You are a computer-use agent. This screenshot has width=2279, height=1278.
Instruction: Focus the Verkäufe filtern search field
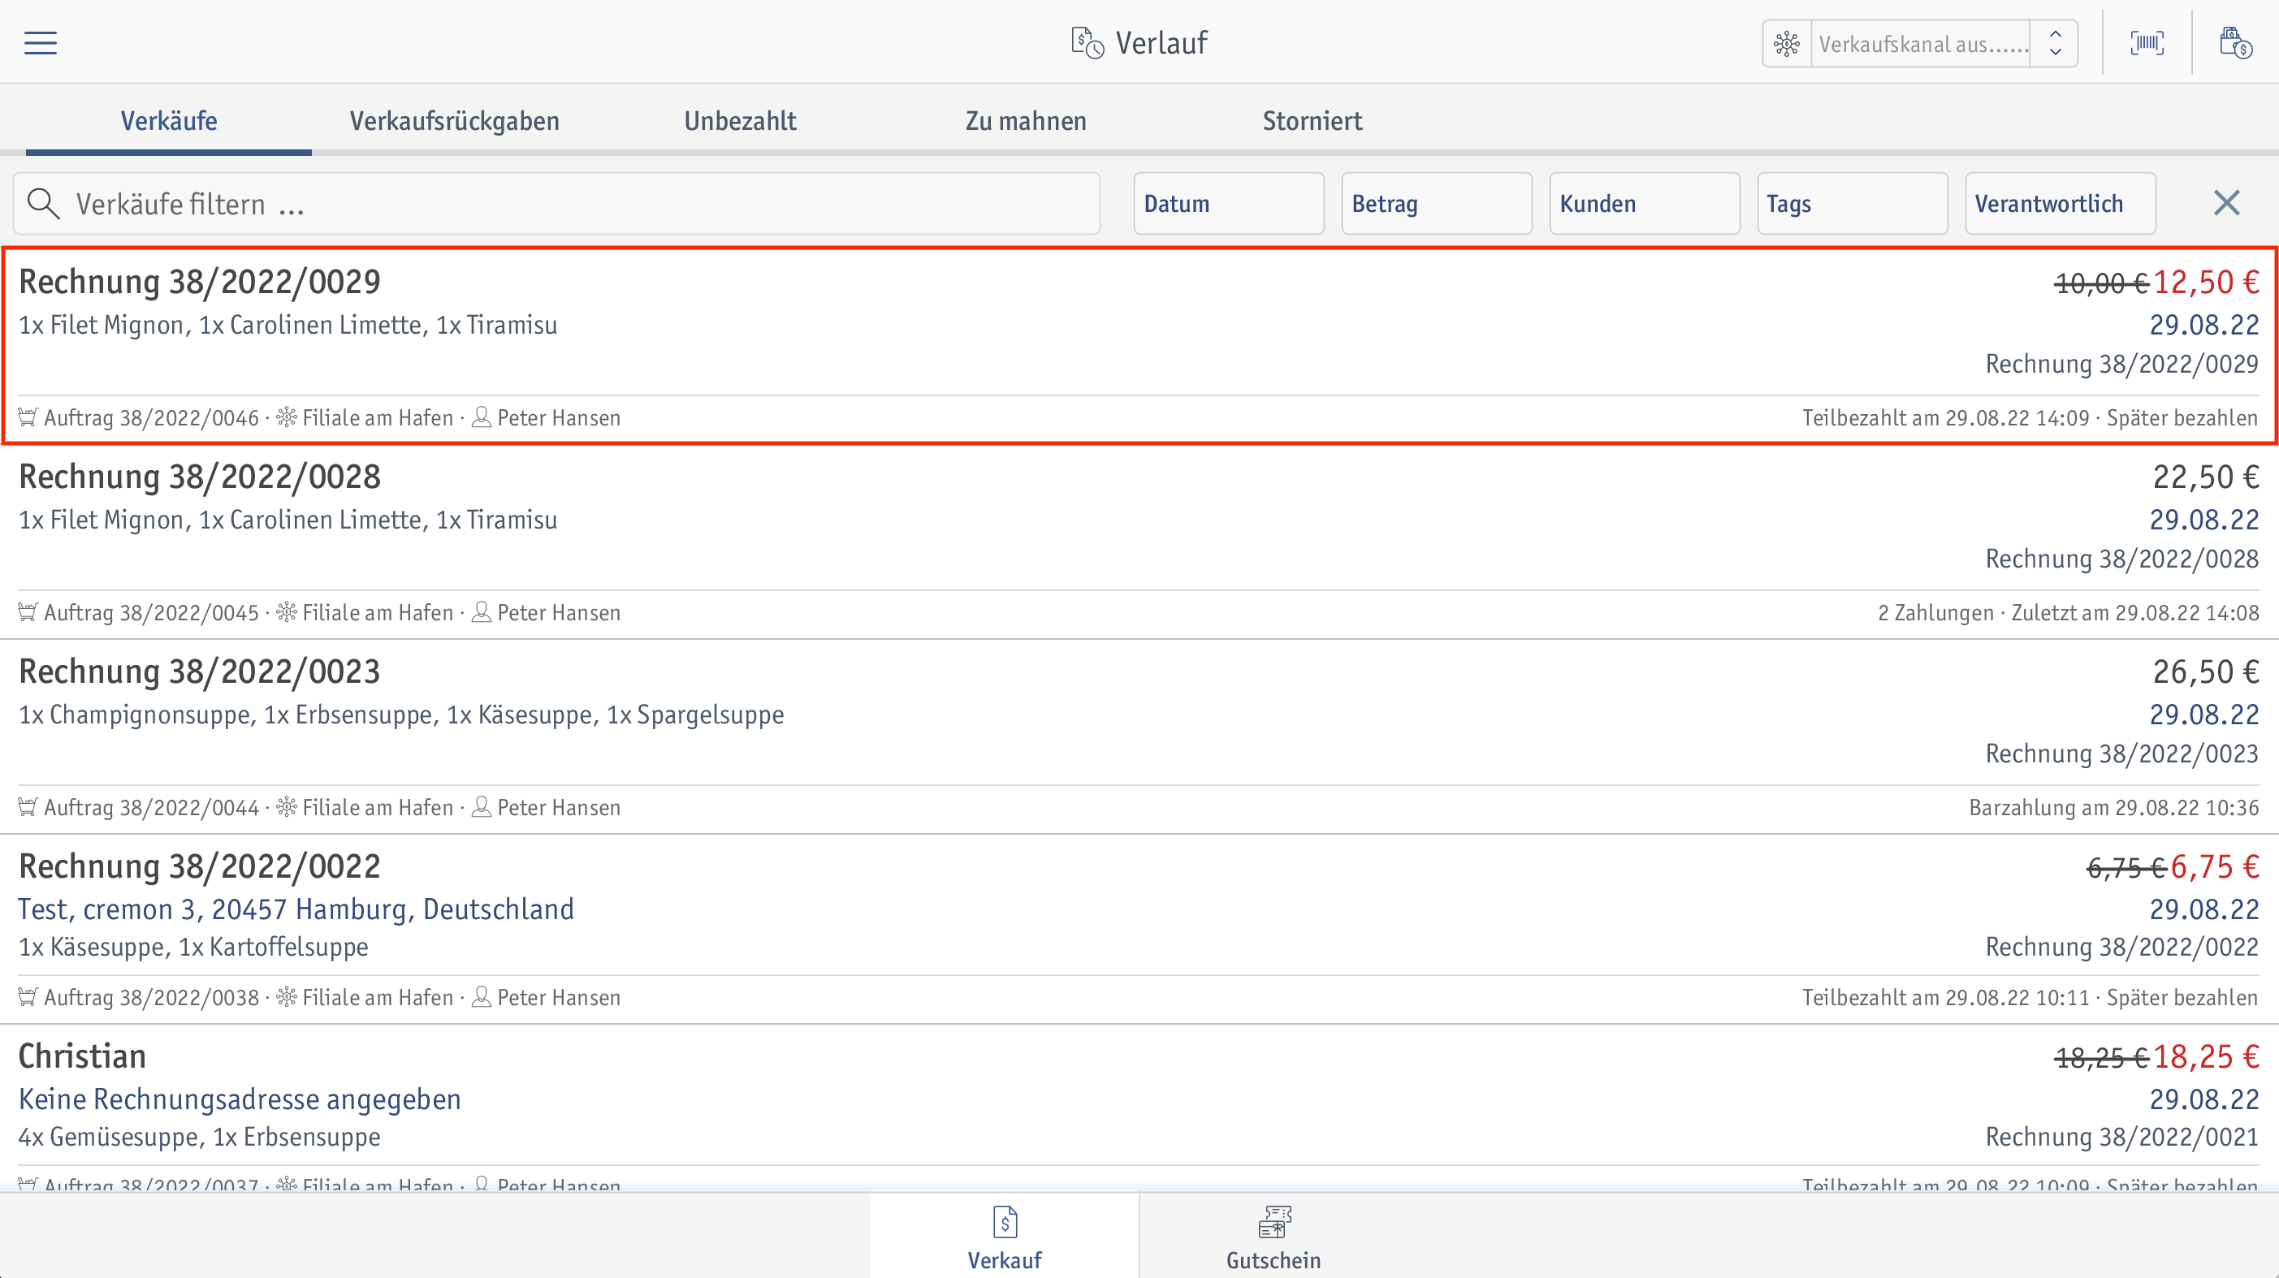pyautogui.click(x=556, y=204)
